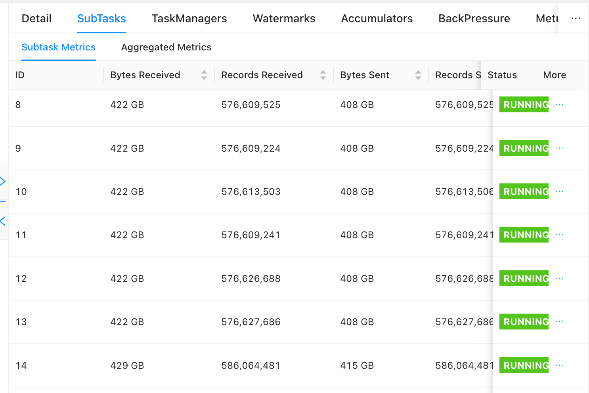Click the More column header

[555, 75]
